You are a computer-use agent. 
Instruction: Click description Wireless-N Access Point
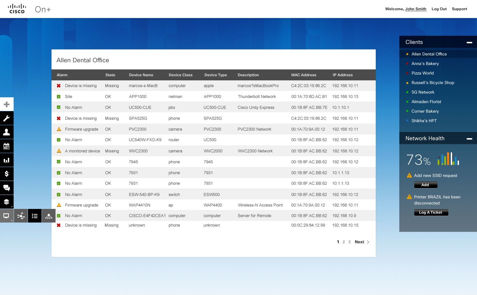[x=260, y=205]
